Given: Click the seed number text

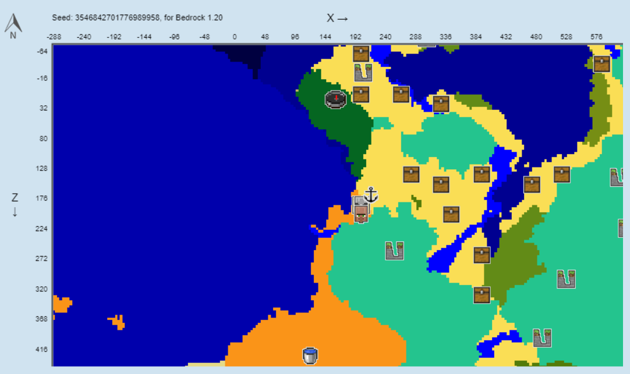Looking at the screenshot, I should click(137, 18).
